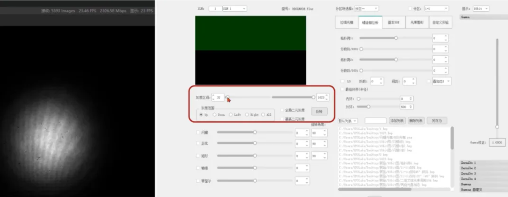Screen dimensions: 508x197
Task: Open the 默认列表 dropdown
Action: click(x=347, y=121)
